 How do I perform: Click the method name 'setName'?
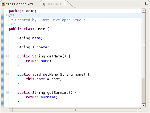pos(50,75)
